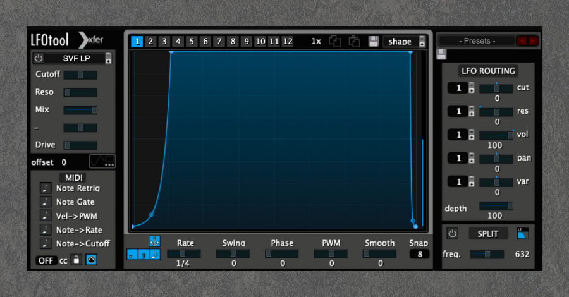Click the pan routing amount slider
Image resolution: width=569 pixels, height=297 pixels.
496,159
